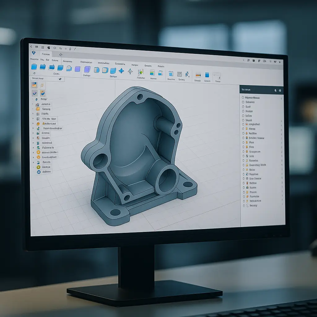Viewport: 317px width, 317px height.
Task: Expand the DgmmdiessBofeor tree node
Action: pos(33,128)
